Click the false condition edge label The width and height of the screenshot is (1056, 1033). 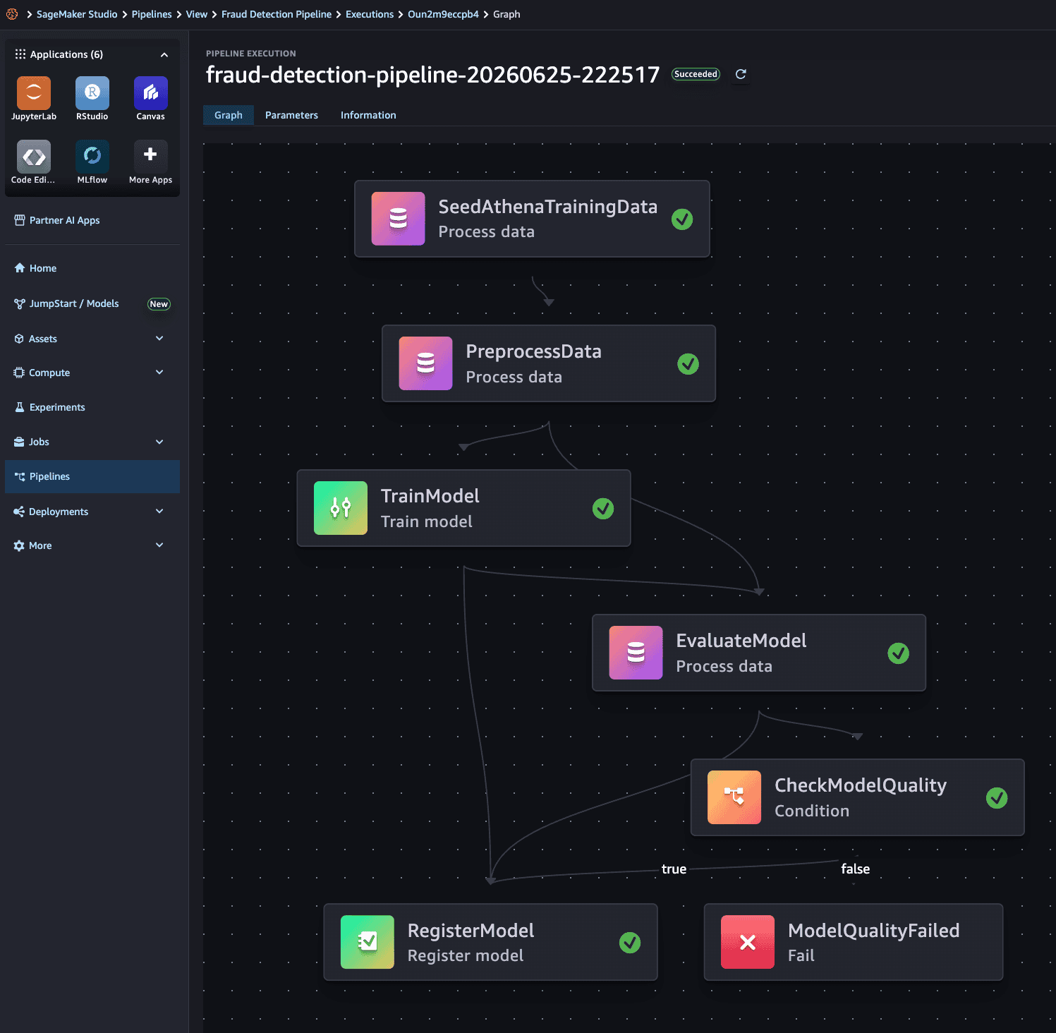click(855, 869)
